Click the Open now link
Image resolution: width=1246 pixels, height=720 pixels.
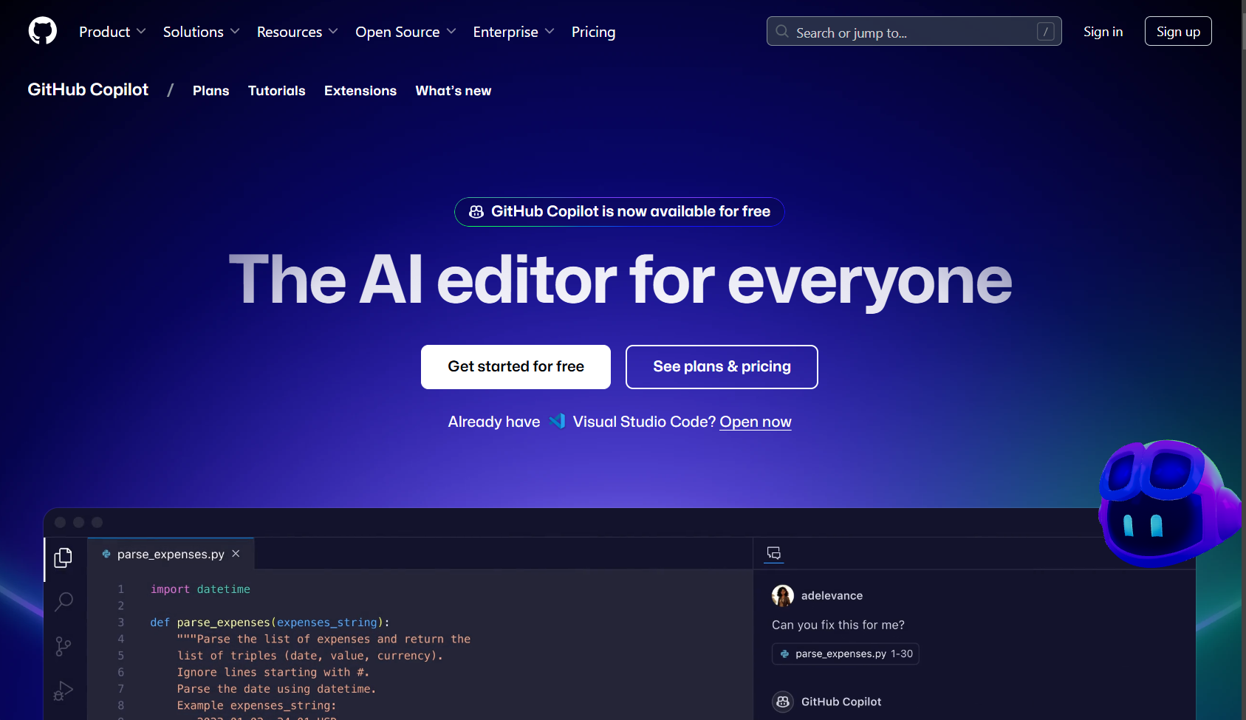point(755,421)
